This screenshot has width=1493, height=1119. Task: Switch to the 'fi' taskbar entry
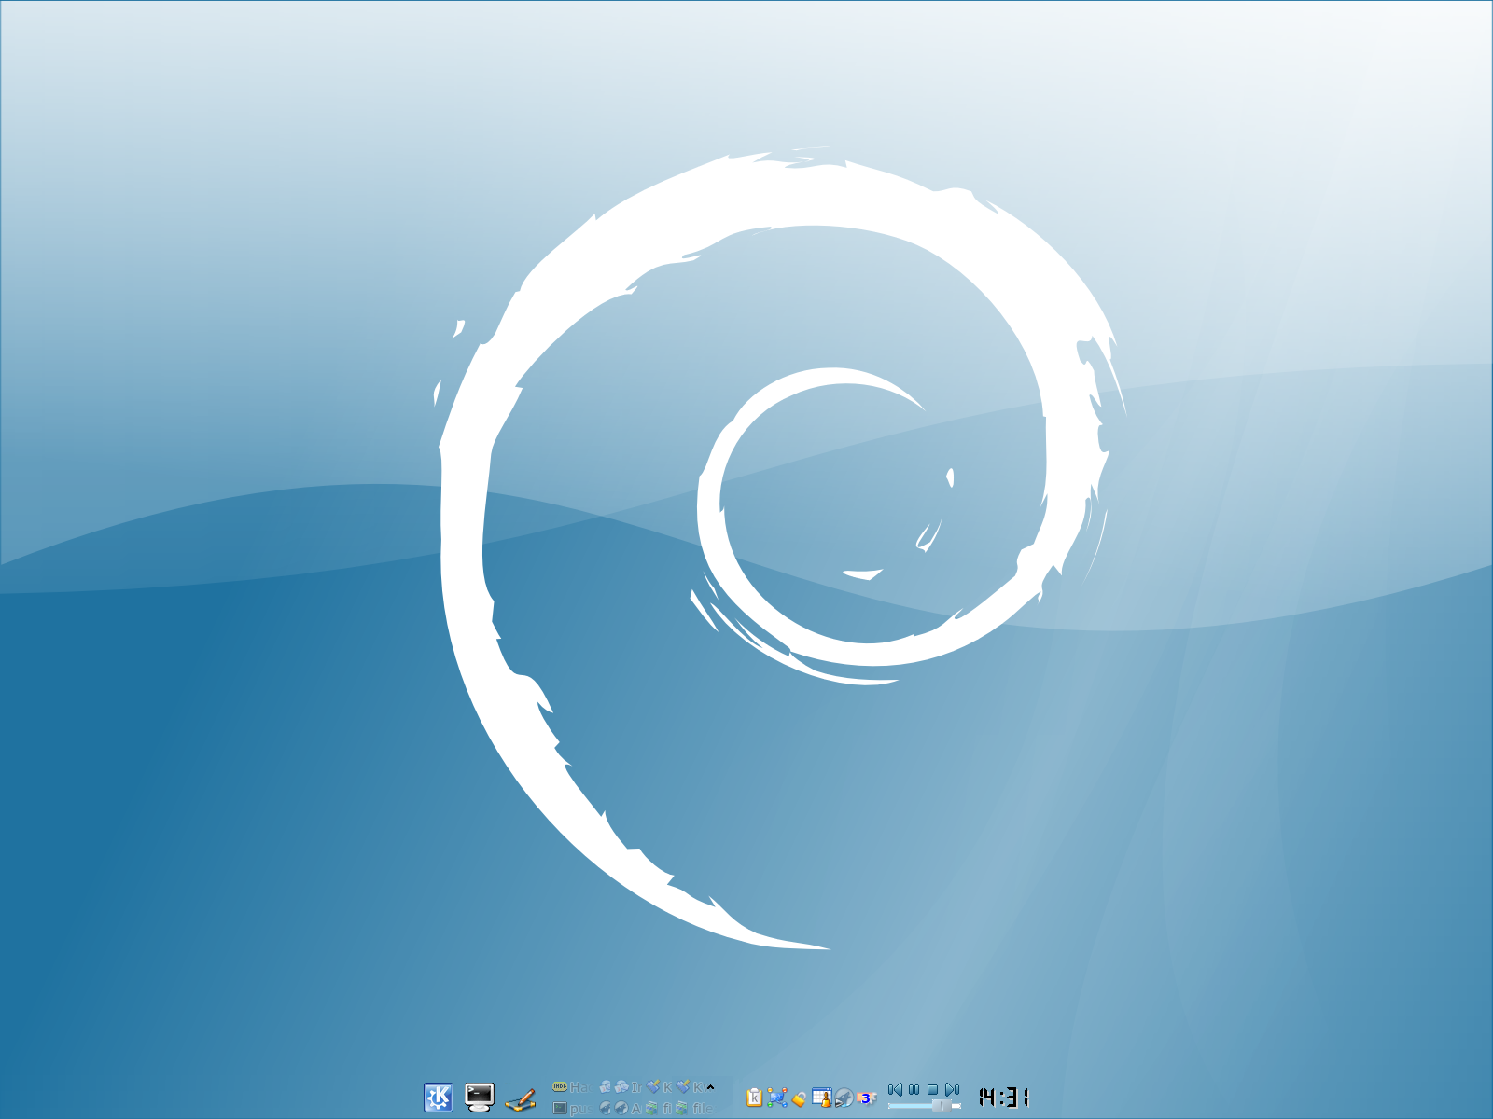pyautogui.click(x=659, y=1108)
